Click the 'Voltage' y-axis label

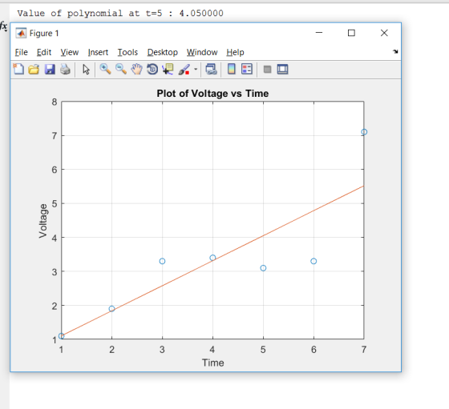[43, 221]
